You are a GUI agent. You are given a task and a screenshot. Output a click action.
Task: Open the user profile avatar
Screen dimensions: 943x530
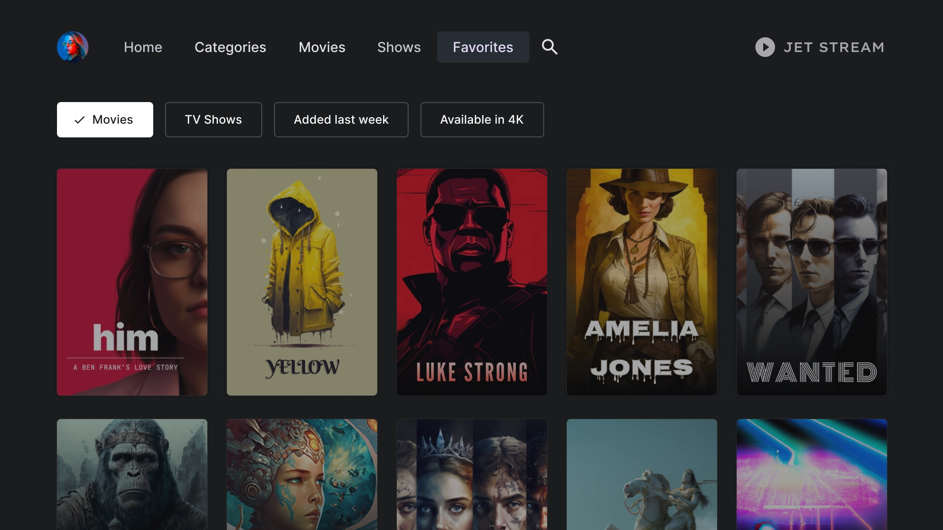coord(73,47)
